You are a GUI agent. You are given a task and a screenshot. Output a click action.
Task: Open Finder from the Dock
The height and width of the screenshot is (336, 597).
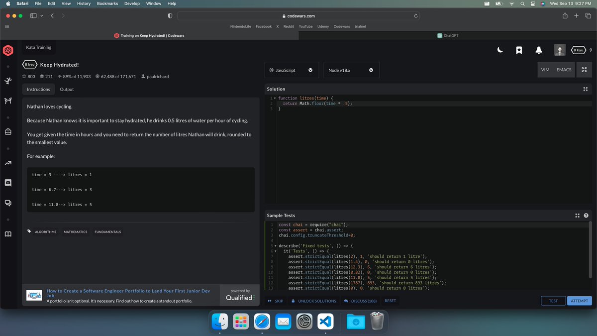(x=219, y=322)
